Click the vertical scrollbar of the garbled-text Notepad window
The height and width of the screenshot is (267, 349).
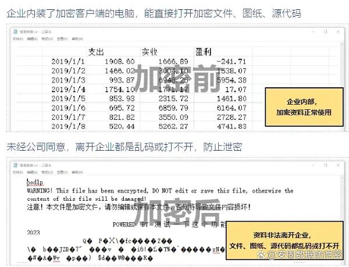click(x=342, y=220)
